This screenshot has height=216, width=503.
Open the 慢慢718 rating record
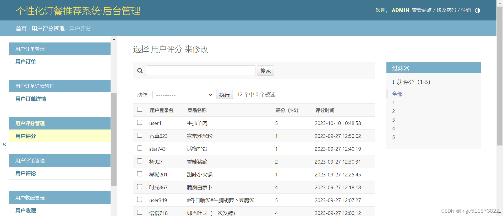[x=158, y=213]
